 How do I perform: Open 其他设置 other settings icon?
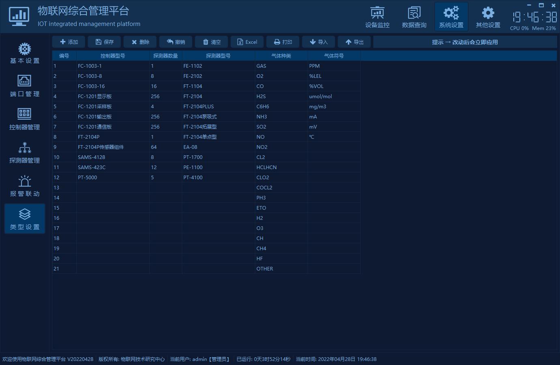pos(488,17)
